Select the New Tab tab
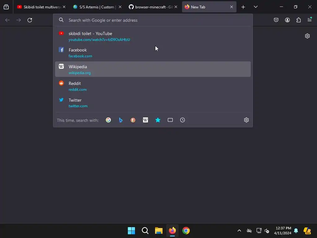317x238 pixels. (x=209, y=7)
